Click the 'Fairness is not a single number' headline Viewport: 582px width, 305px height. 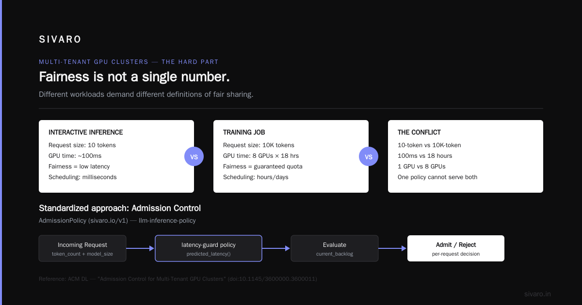(x=134, y=77)
